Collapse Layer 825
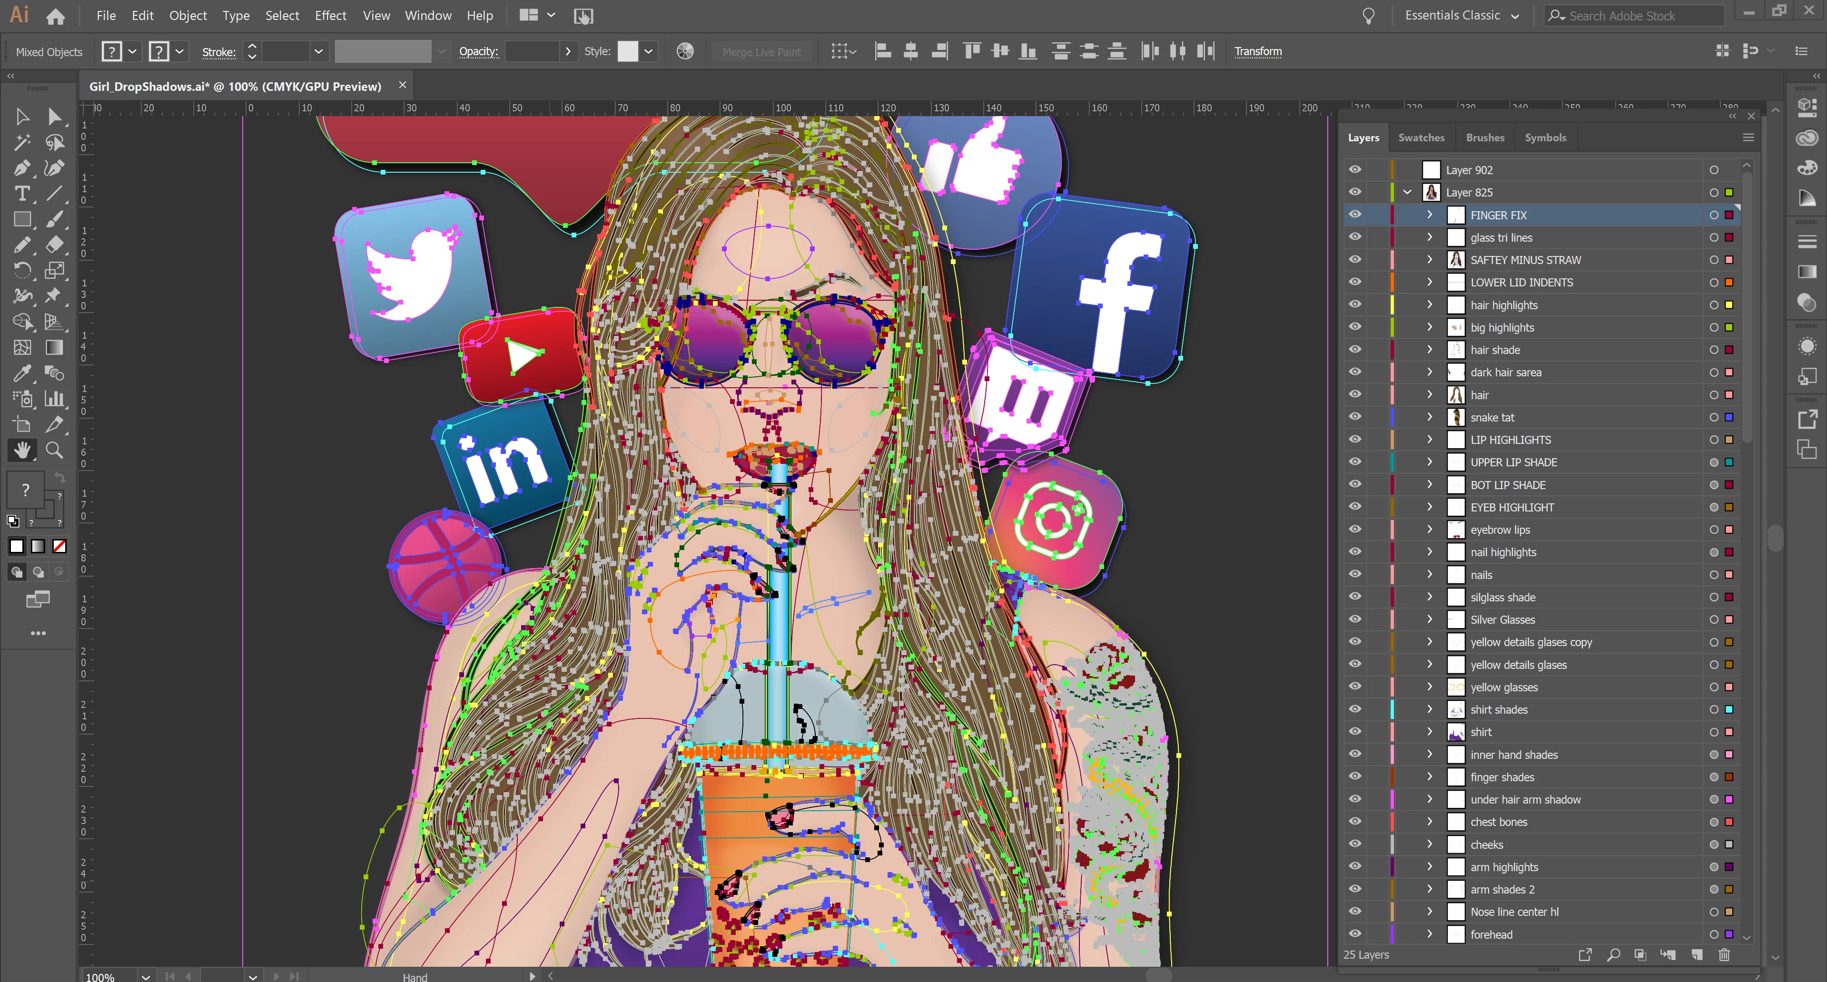Screen dimensions: 1827x982 point(1407,192)
